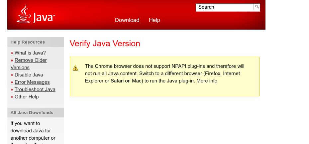Follow the More info link

click(207, 81)
